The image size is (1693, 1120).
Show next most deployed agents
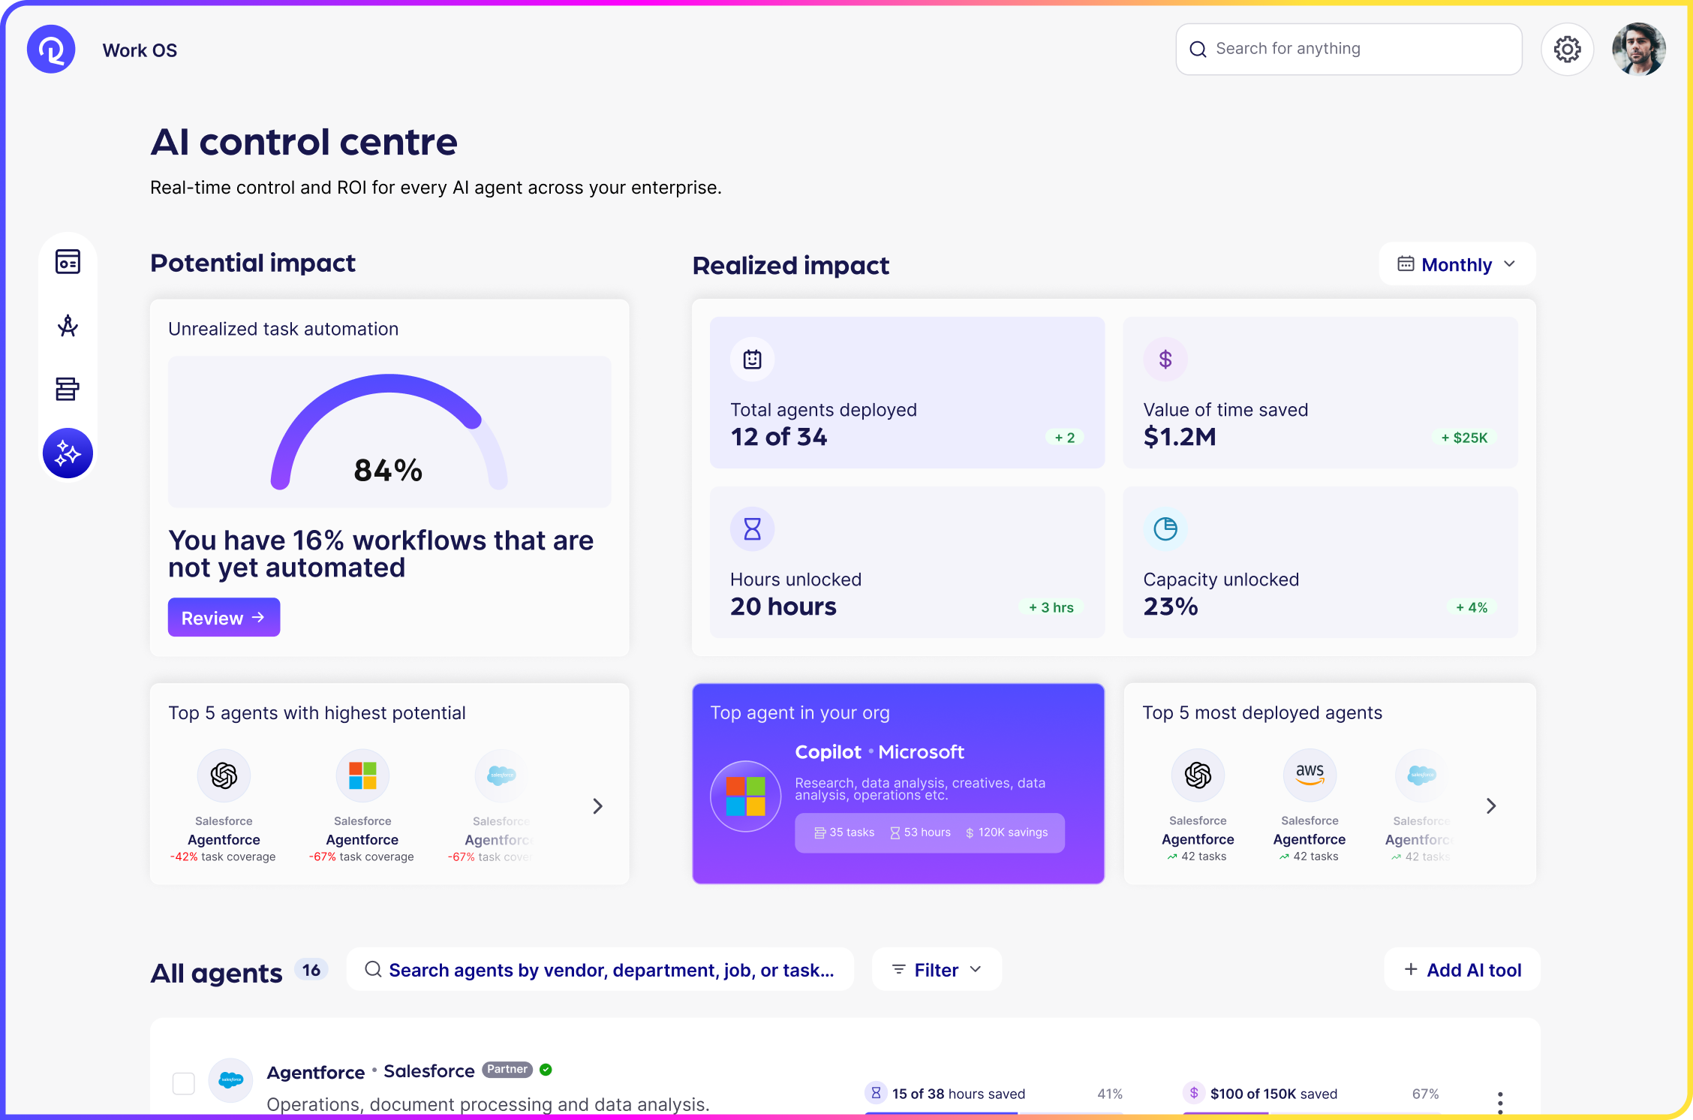click(x=1491, y=806)
